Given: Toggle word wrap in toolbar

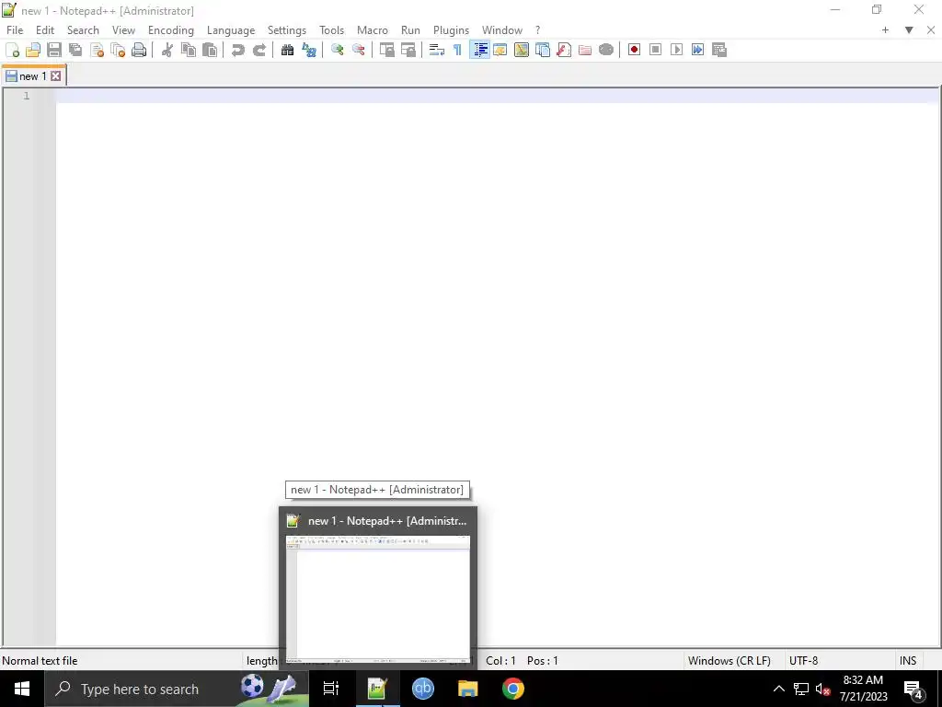Looking at the screenshot, I should click(437, 50).
